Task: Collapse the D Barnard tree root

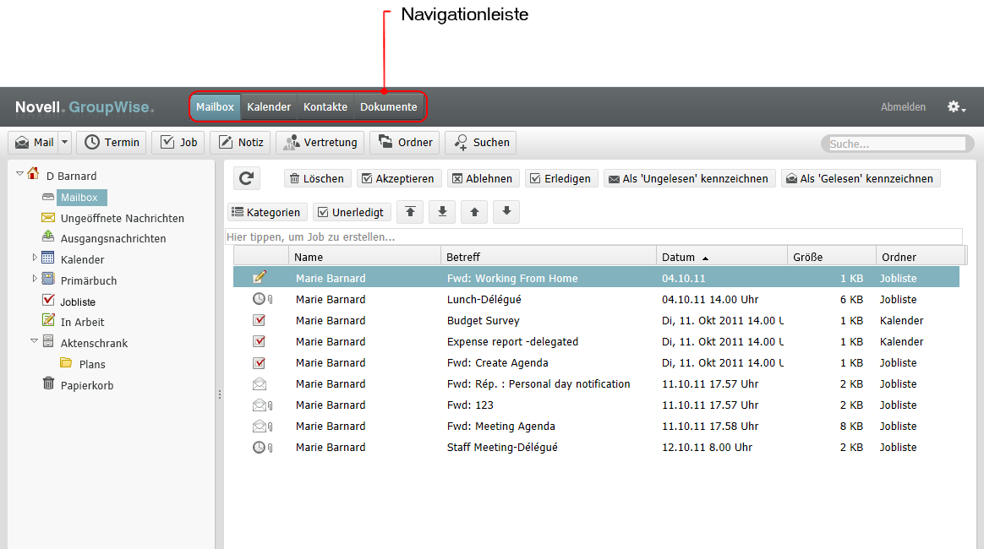Action: click(19, 174)
